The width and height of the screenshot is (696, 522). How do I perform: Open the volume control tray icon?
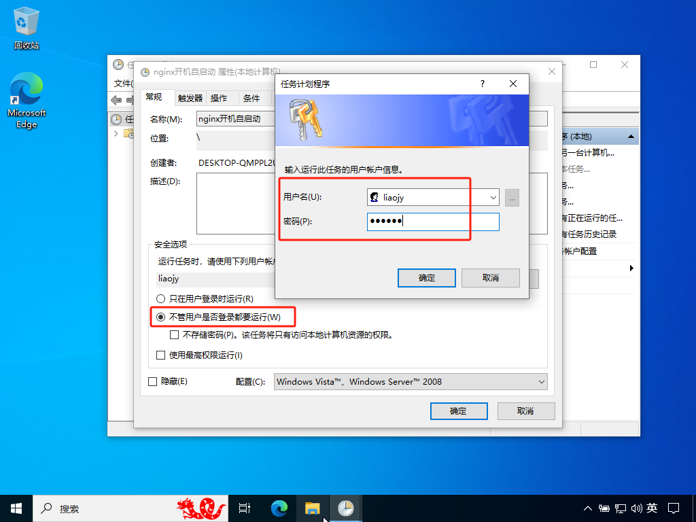(636, 508)
